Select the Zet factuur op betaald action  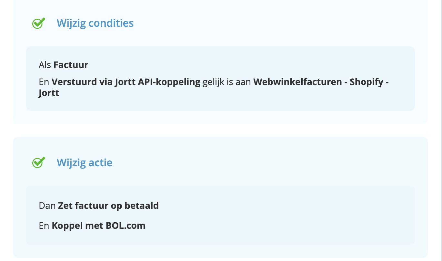108,205
